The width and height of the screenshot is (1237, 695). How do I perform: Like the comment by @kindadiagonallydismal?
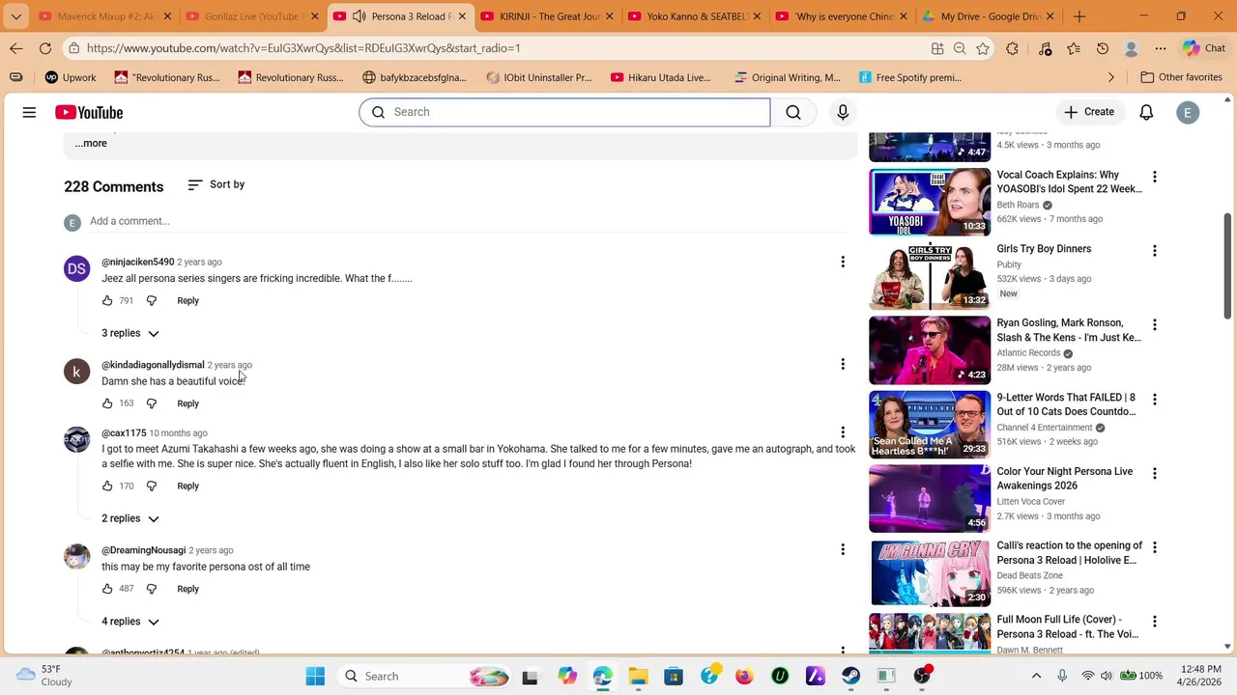107,403
